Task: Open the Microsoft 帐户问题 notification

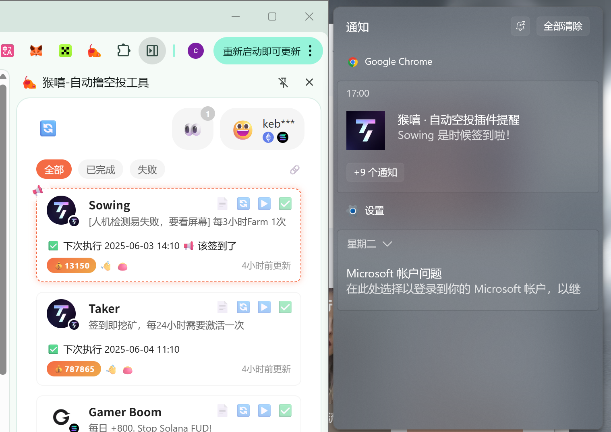Action: [468, 281]
